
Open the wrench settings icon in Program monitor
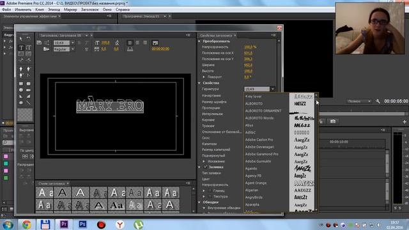point(378,101)
